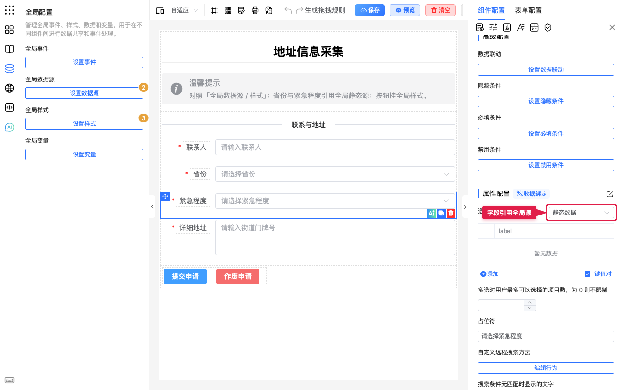Click the printer icon in toolbar
Image resolution: width=624 pixels, height=390 pixels.
pyautogui.click(x=255, y=10)
